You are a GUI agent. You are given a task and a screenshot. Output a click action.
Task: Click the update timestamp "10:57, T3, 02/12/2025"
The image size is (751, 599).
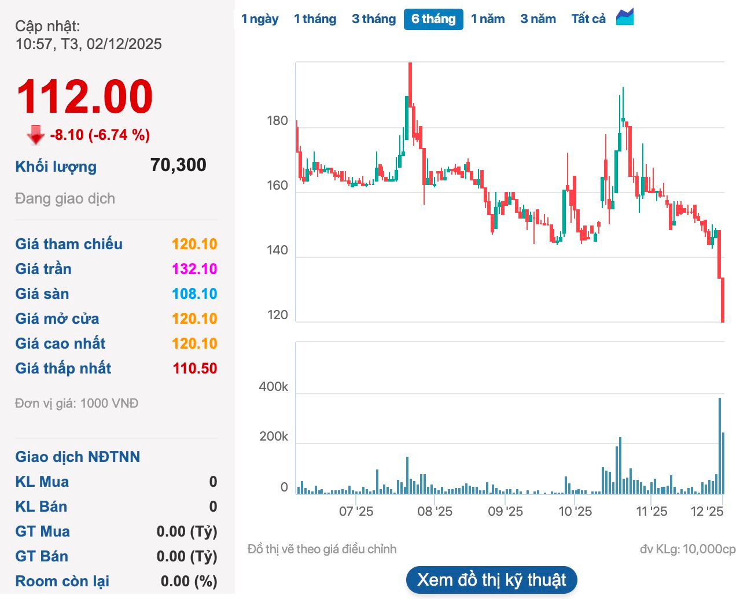point(88,44)
